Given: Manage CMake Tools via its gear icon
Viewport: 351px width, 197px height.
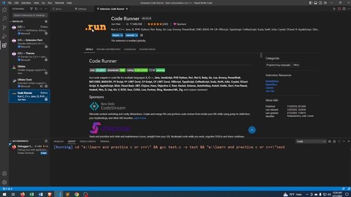Looking at the screenshot, I should point(46,86).
